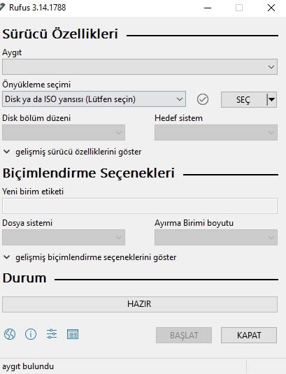Click the Rufus title bar app icon
Viewport: 286px width, 374px height.
point(2,8)
